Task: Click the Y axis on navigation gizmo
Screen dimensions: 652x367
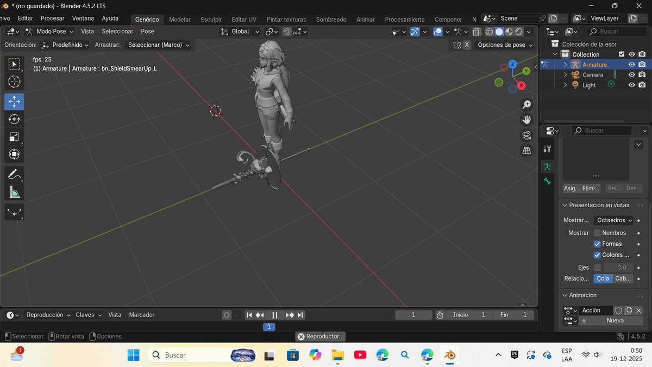Action: click(x=526, y=71)
